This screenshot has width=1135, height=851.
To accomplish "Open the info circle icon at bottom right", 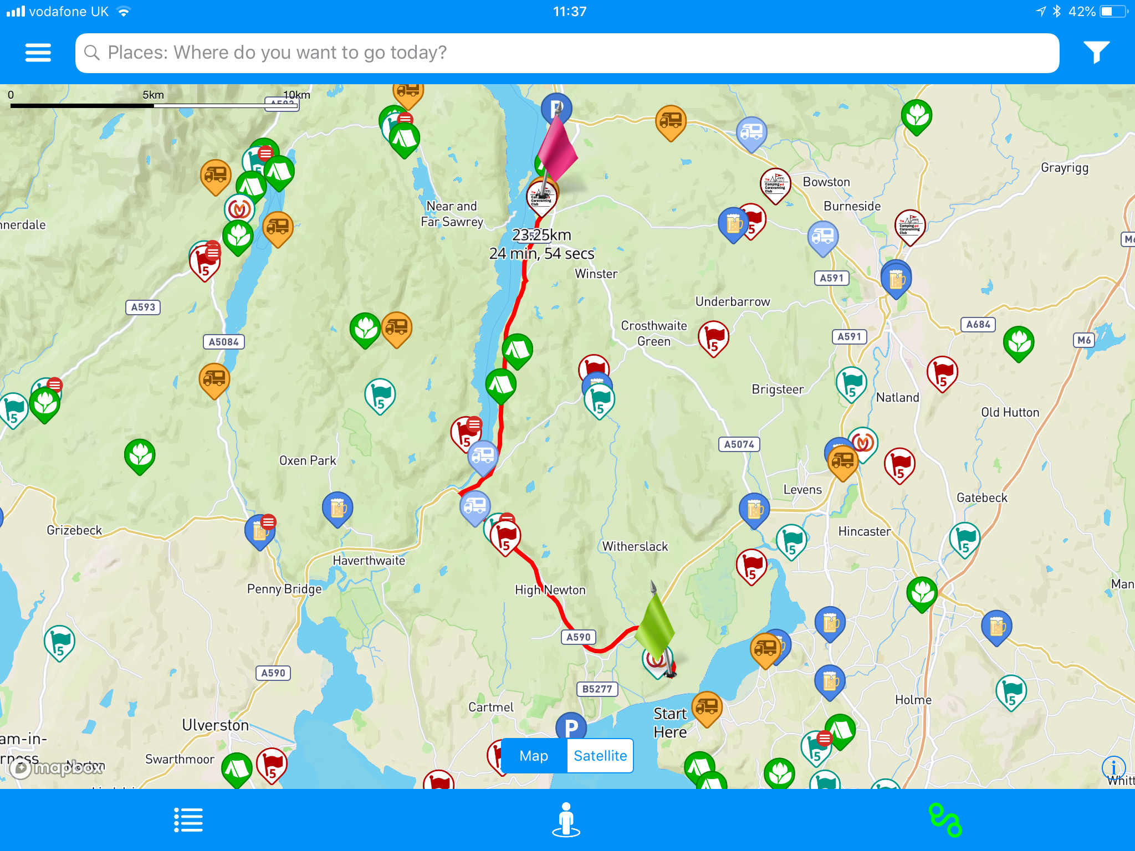I will point(1115,767).
